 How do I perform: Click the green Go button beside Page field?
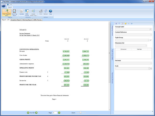pos(59,113)
